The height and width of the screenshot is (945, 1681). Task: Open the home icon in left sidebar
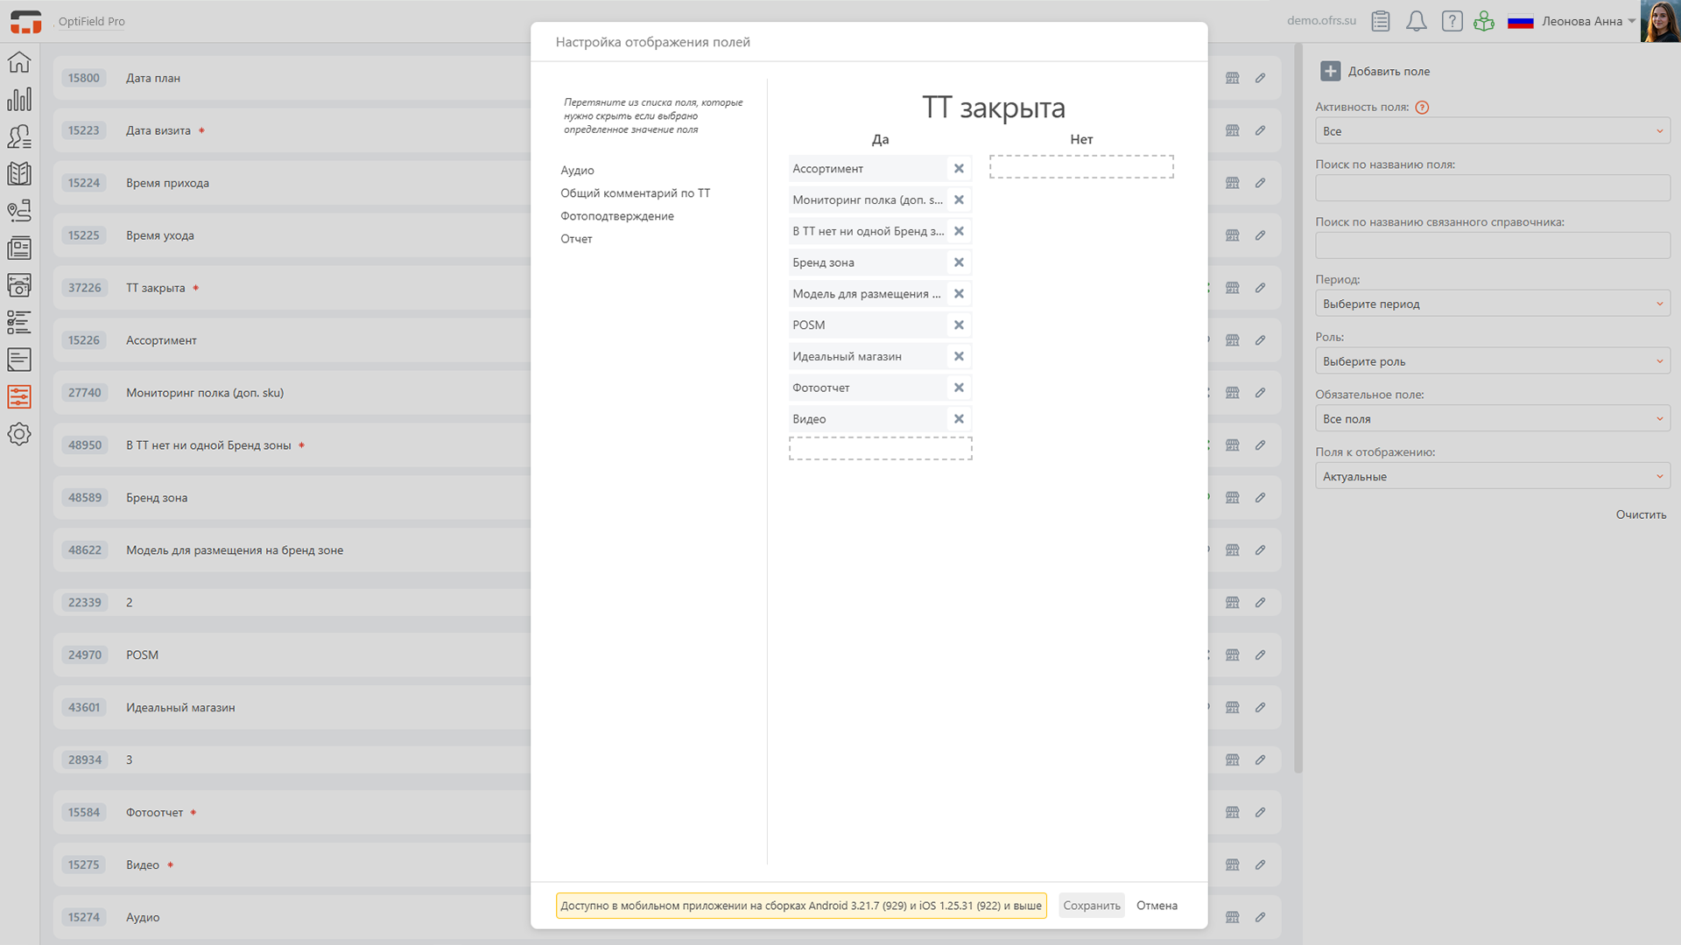(x=19, y=63)
